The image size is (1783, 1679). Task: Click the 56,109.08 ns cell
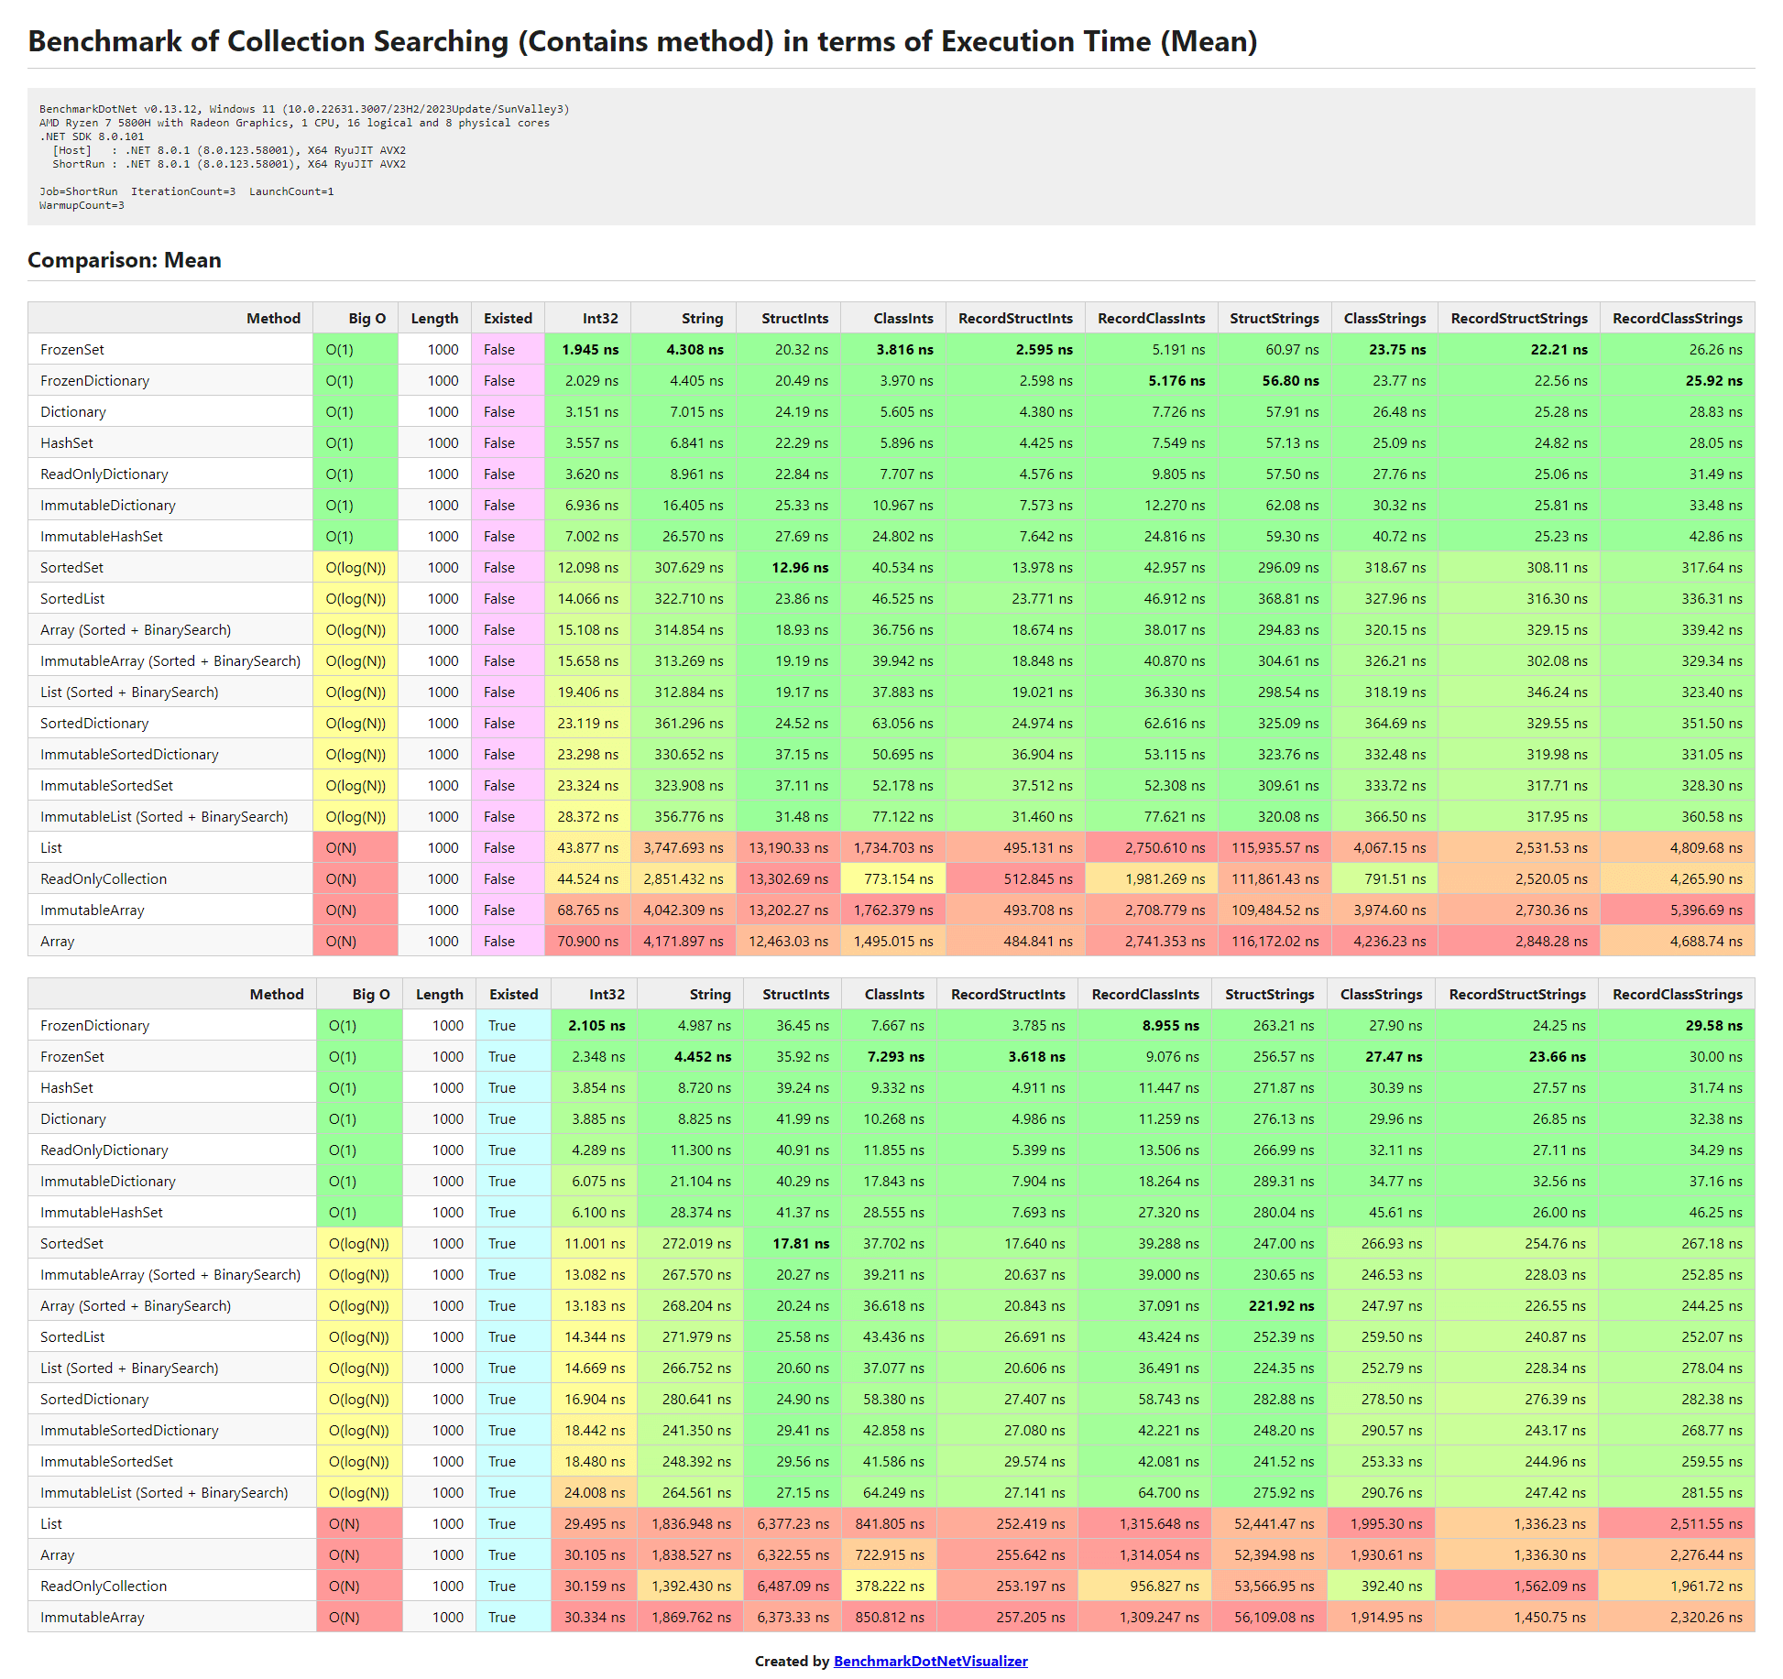(x=1274, y=1617)
